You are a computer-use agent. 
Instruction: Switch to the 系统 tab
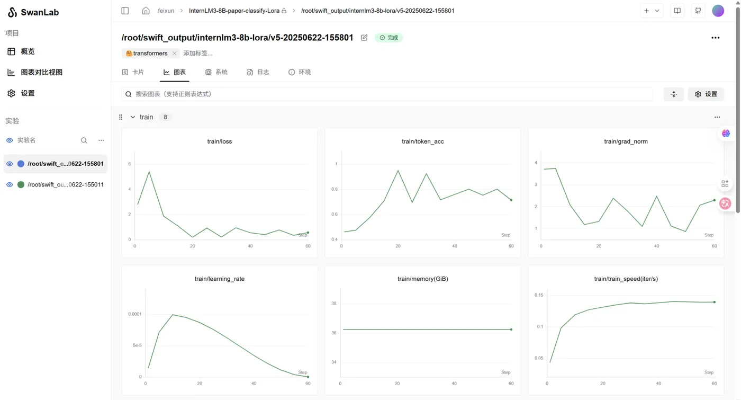coord(216,72)
